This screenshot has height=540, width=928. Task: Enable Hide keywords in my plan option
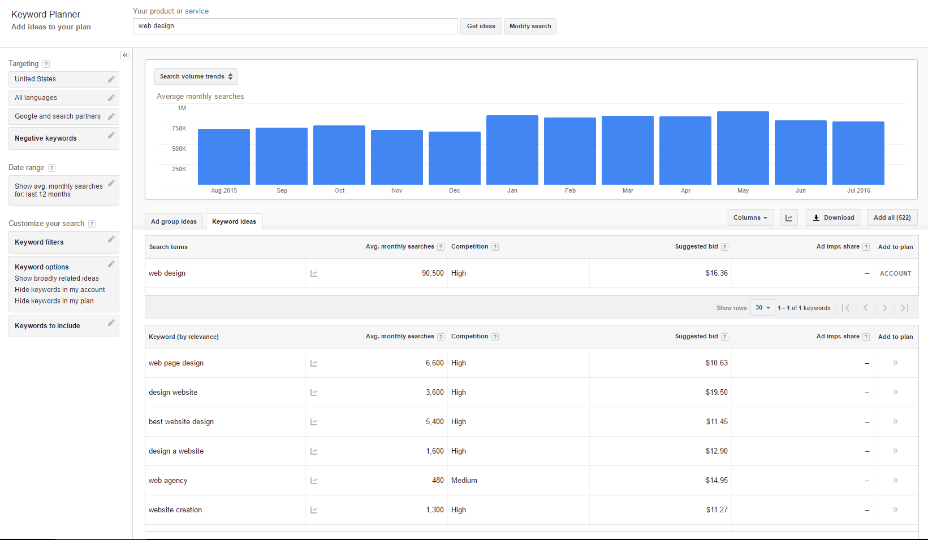pyautogui.click(x=54, y=301)
